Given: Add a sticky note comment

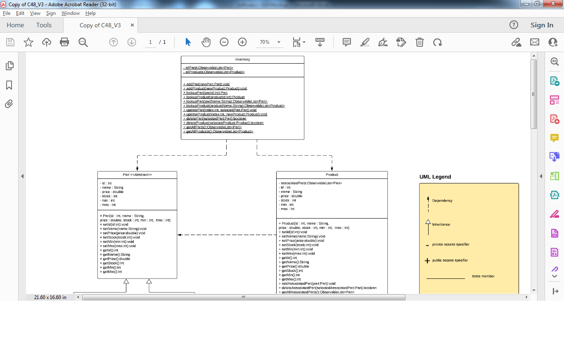Looking at the screenshot, I should pyautogui.click(x=346, y=42).
